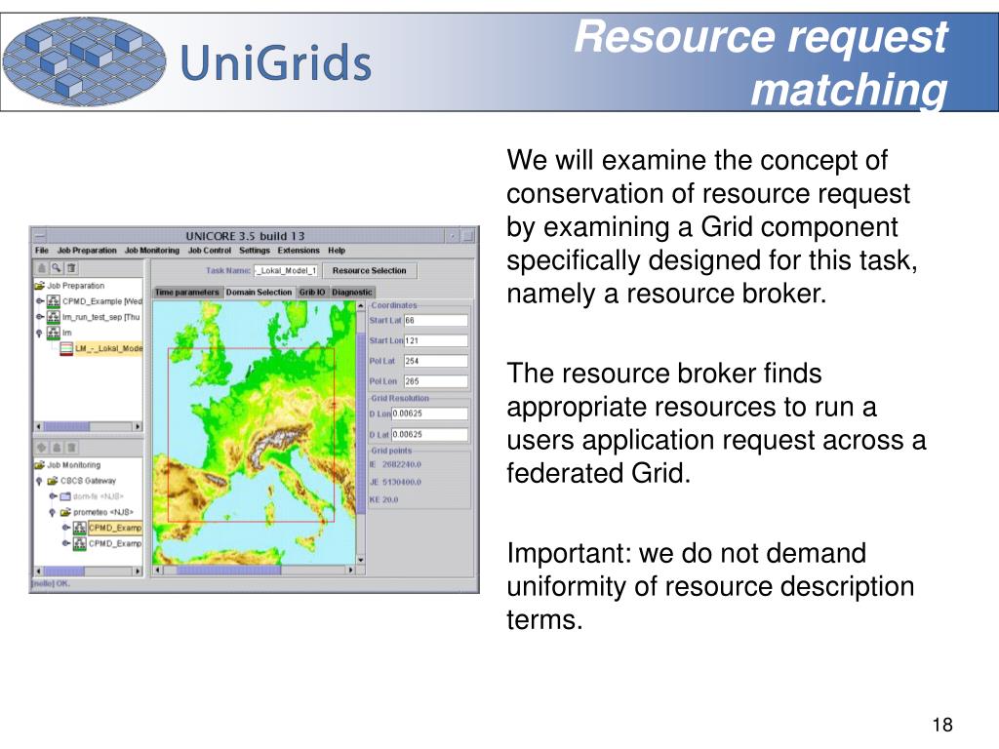Click the middle greyed icon in Job Monitoring toolbar
This screenshot has width=999, height=749.
[57, 448]
